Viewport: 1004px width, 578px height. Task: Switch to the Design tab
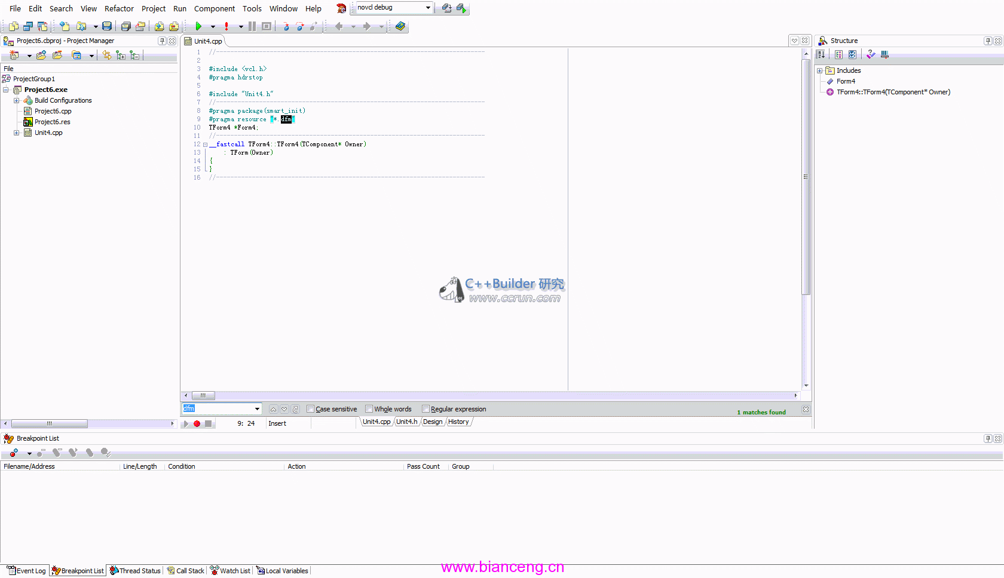[433, 422]
